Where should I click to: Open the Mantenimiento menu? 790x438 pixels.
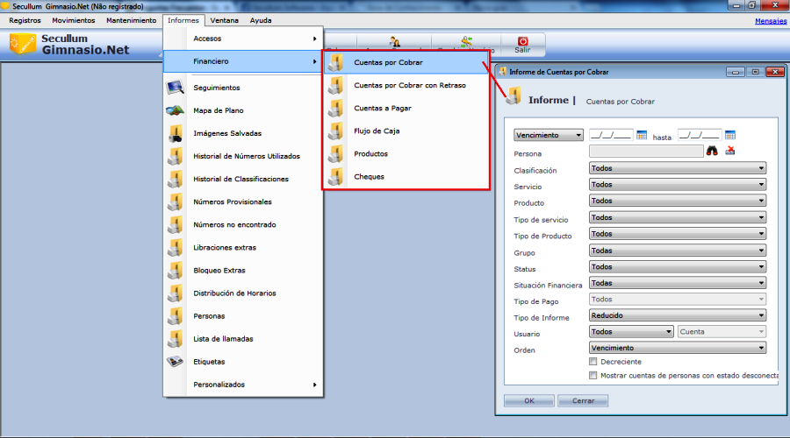(131, 20)
